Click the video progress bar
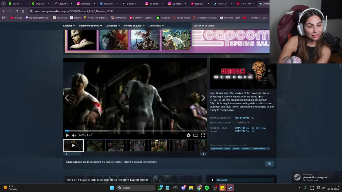 (135, 131)
